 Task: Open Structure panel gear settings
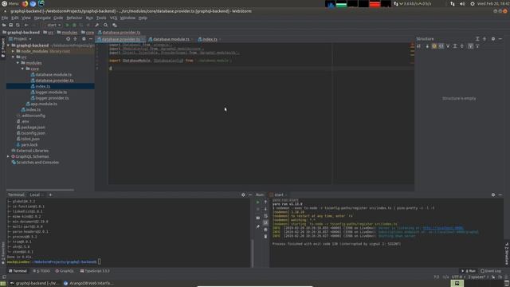(493, 39)
